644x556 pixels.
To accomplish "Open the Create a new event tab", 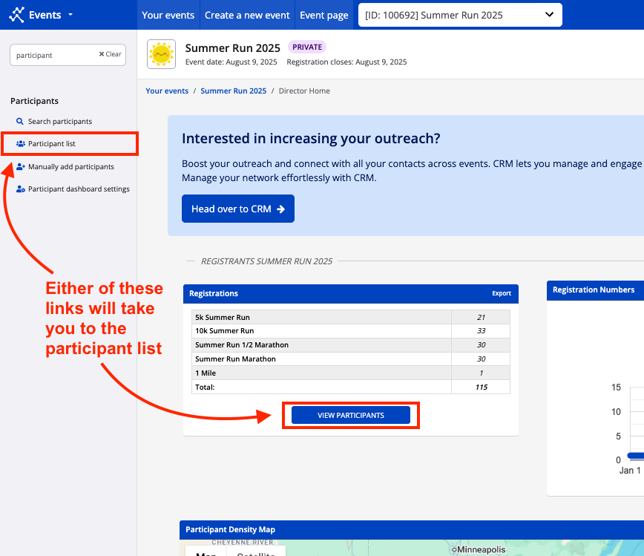I will click(x=246, y=15).
